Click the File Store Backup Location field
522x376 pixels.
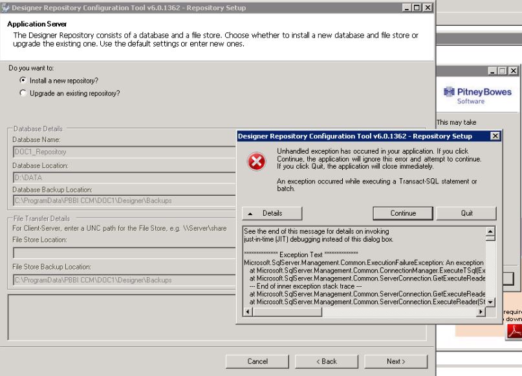123,280
